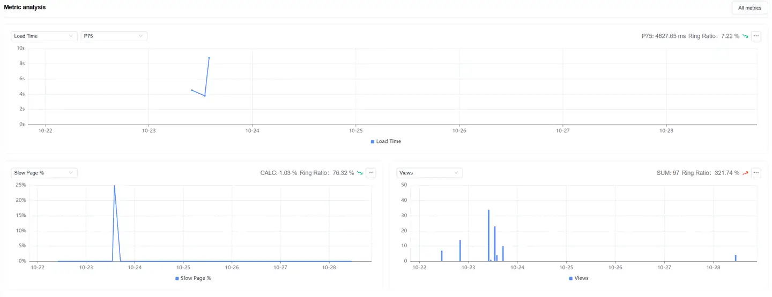Open more options for Slow Page % chart
Image resolution: width=772 pixels, height=297 pixels.
tap(371, 173)
